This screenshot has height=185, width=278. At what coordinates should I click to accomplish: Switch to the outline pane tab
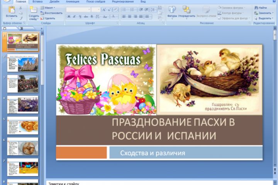click(22, 28)
